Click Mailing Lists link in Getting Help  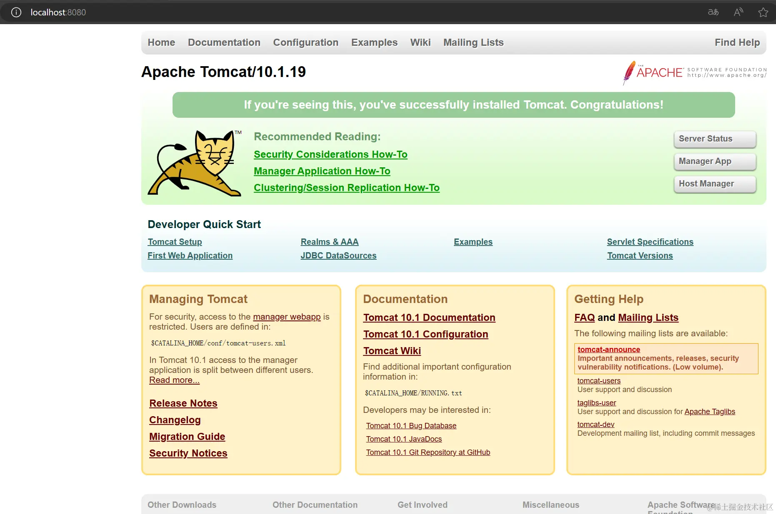click(x=648, y=318)
